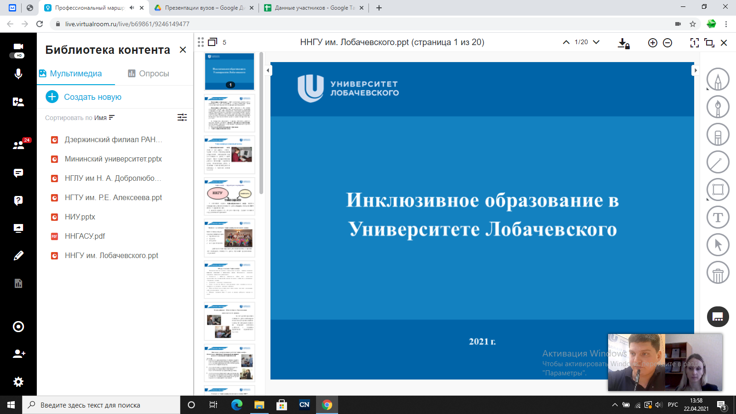This screenshot has height=414, width=736.
Task: Select the brush drawing tool
Action: pyautogui.click(x=718, y=107)
